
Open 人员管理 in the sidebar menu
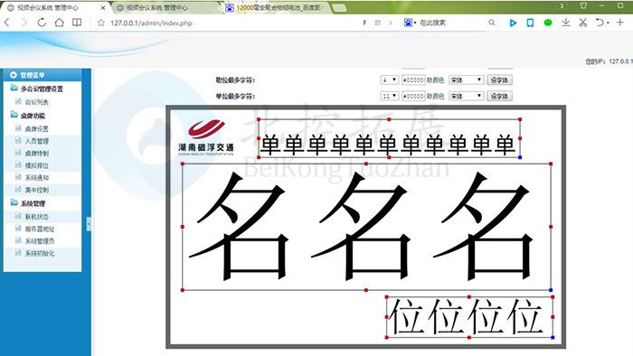click(37, 141)
